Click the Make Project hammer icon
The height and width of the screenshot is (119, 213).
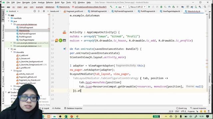point(111,7)
